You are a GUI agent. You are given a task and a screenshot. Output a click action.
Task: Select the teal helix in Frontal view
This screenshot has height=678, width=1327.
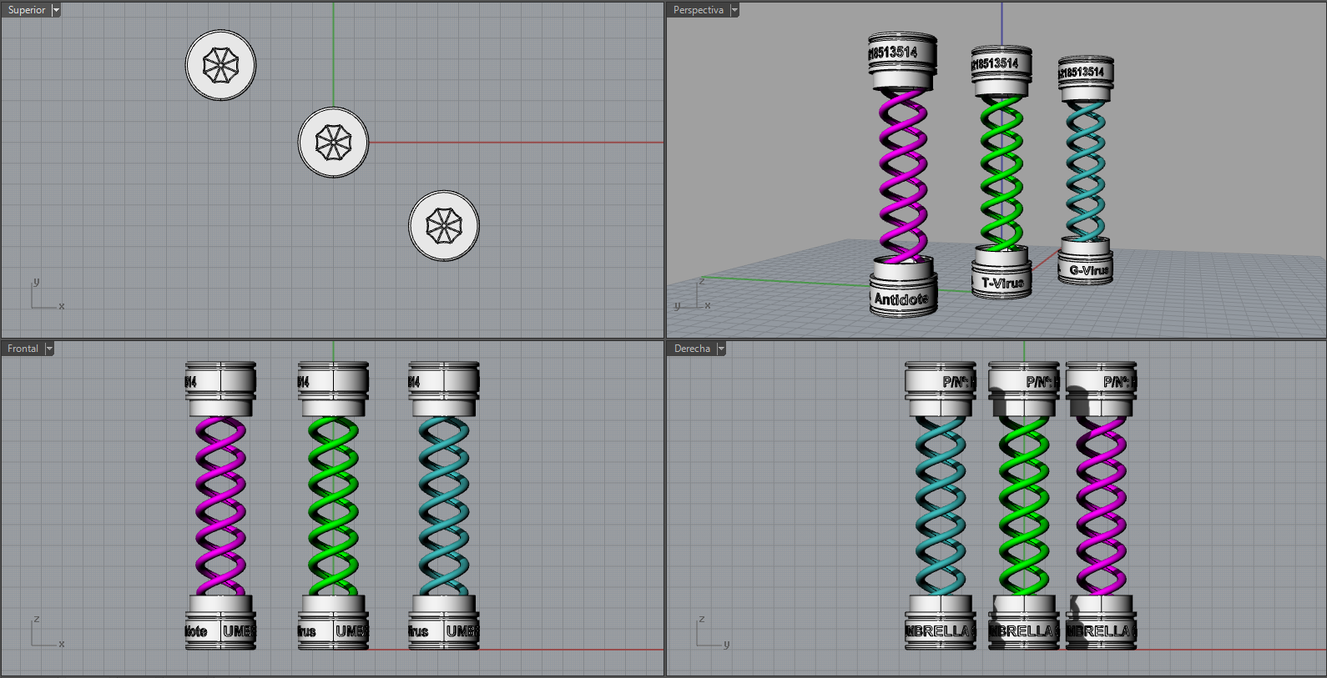point(444,506)
